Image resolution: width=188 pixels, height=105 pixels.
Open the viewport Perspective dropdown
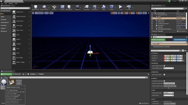39,13
